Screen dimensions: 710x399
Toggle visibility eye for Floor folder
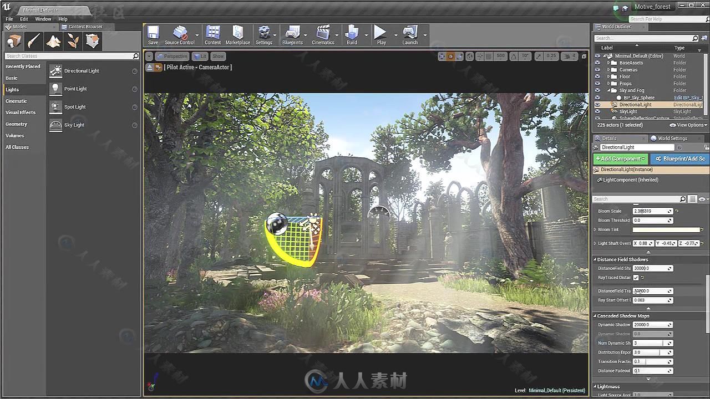pyautogui.click(x=597, y=76)
